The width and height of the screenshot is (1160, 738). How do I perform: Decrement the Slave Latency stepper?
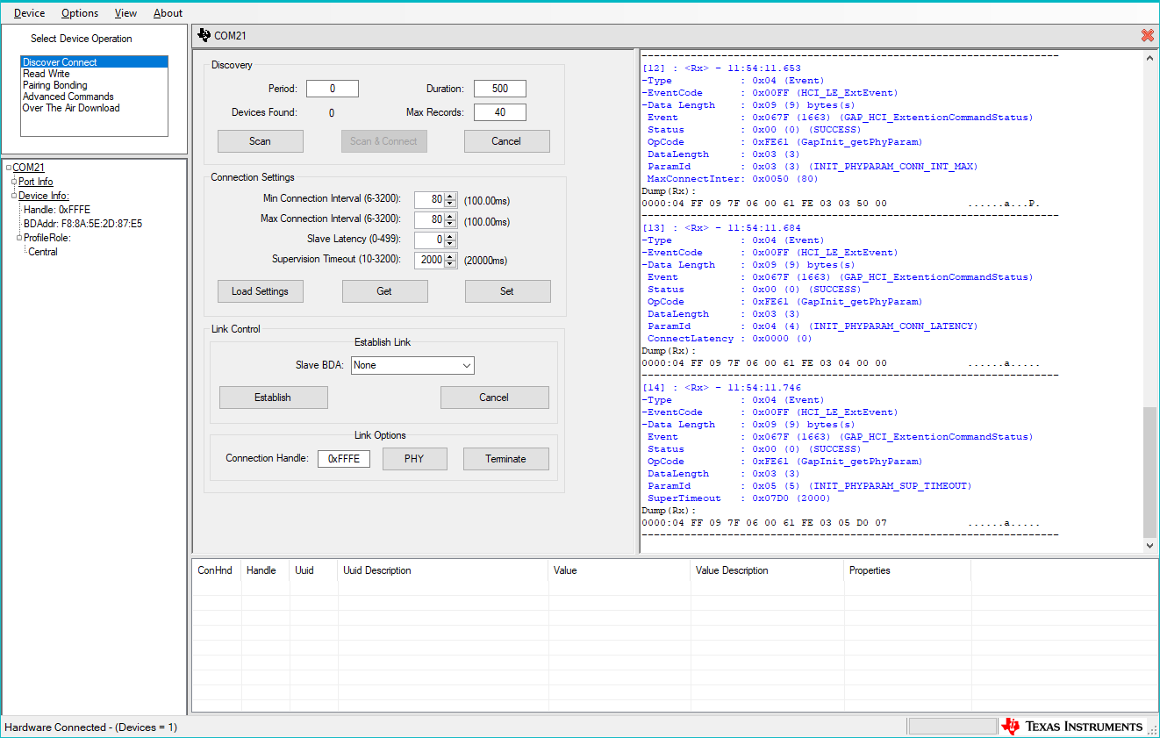coord(451,243)
